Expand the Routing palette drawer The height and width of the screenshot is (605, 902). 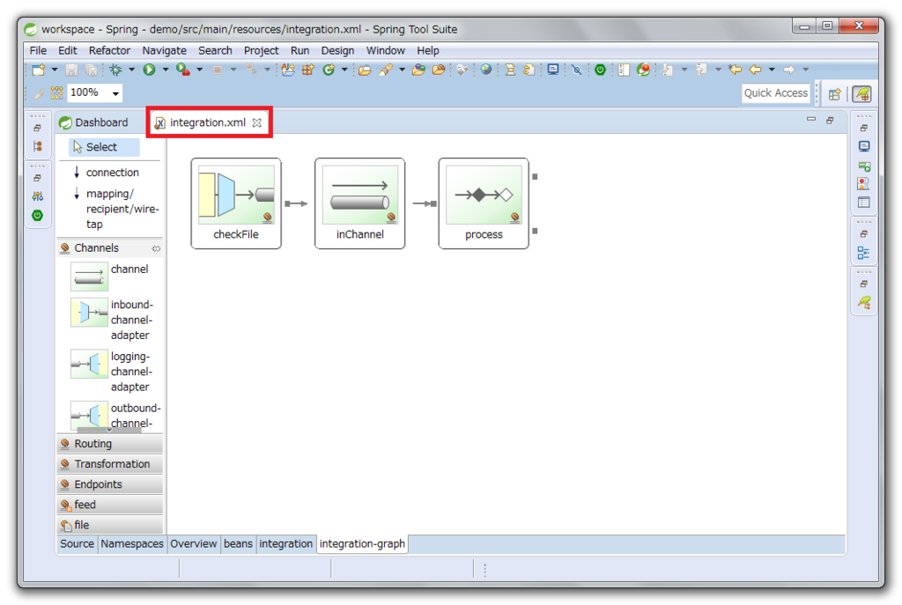coord(110,444)
